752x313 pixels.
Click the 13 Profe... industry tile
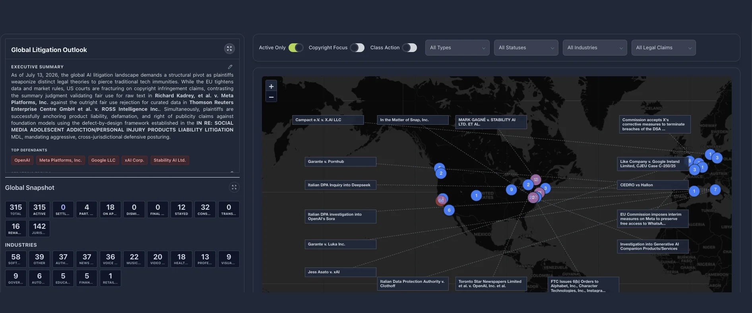(x=205, y=259)
